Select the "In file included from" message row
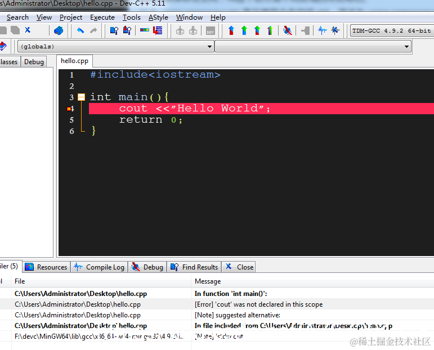434x350 pixels. pyautogui.click(x=217, y=326)
